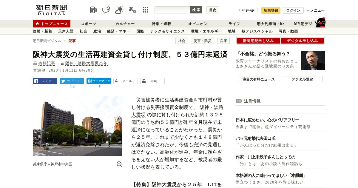
Task: Enlarge photo with magnifier icon
Action: click(119, 164)
